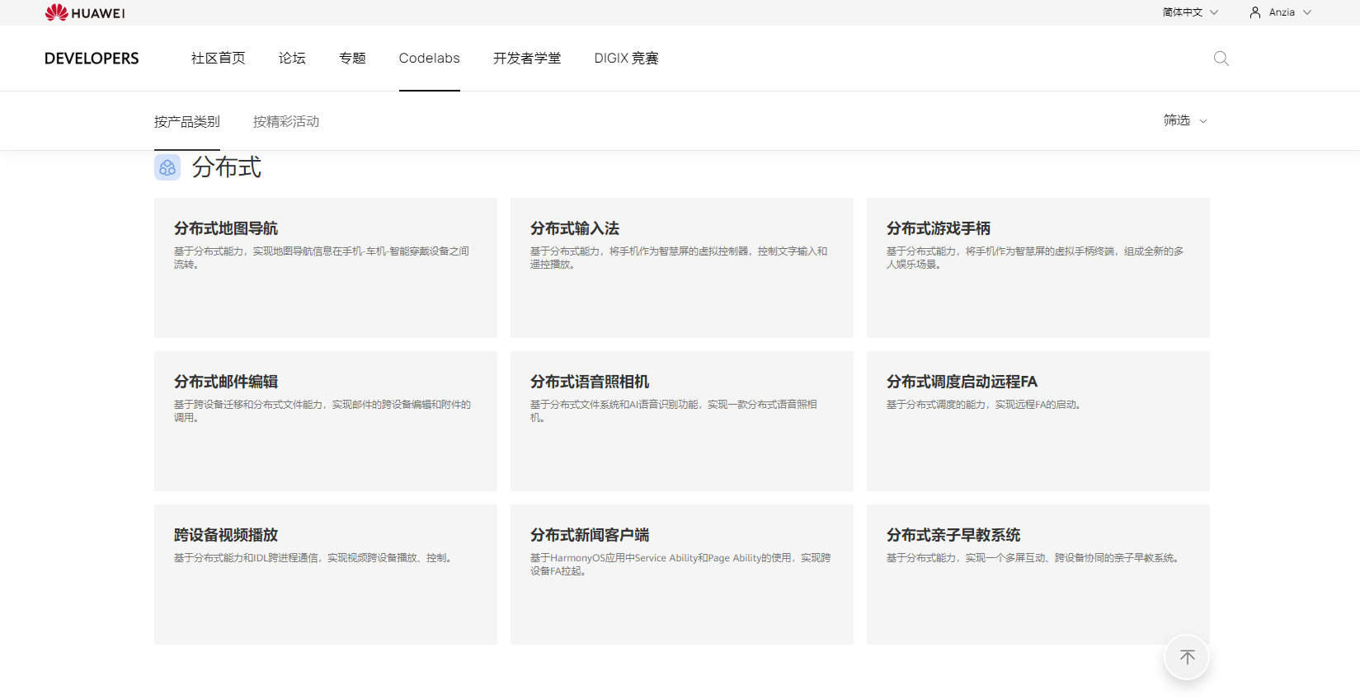The height and width of the screenshot is (699, 1360).
Task: Open DIGIX 竞赛 nav item
Action: [627, 58]
